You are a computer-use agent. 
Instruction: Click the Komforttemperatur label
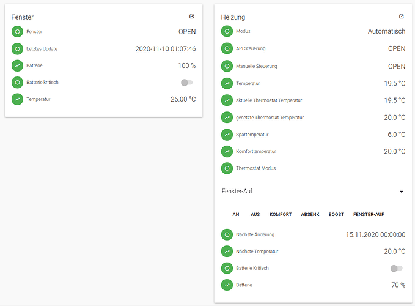pyautogui.click(x=256, y=151)
